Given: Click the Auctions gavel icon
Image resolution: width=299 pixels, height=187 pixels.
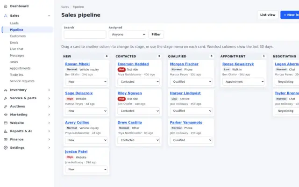Looking at the screenshot, I should pos(6,107).
